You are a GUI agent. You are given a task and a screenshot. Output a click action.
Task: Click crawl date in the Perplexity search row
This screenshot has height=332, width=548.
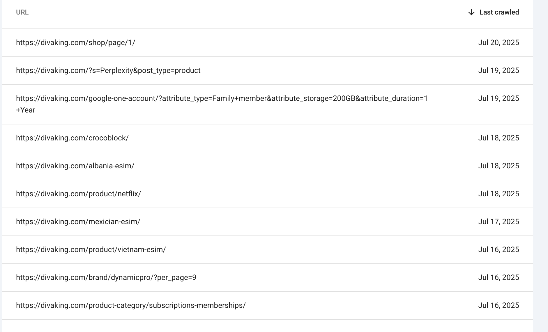tap(498, 71)
